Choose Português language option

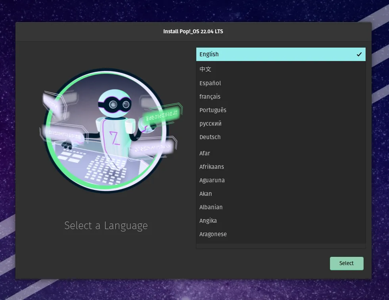(213, 110)
